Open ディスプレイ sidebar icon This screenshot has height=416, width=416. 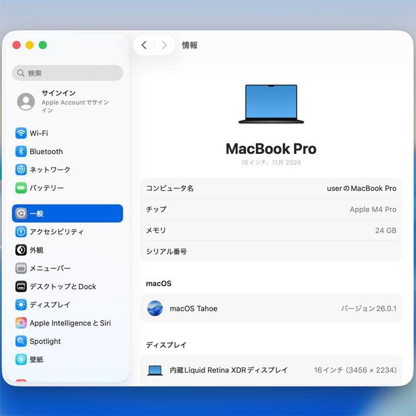click(x=21, y=305)
